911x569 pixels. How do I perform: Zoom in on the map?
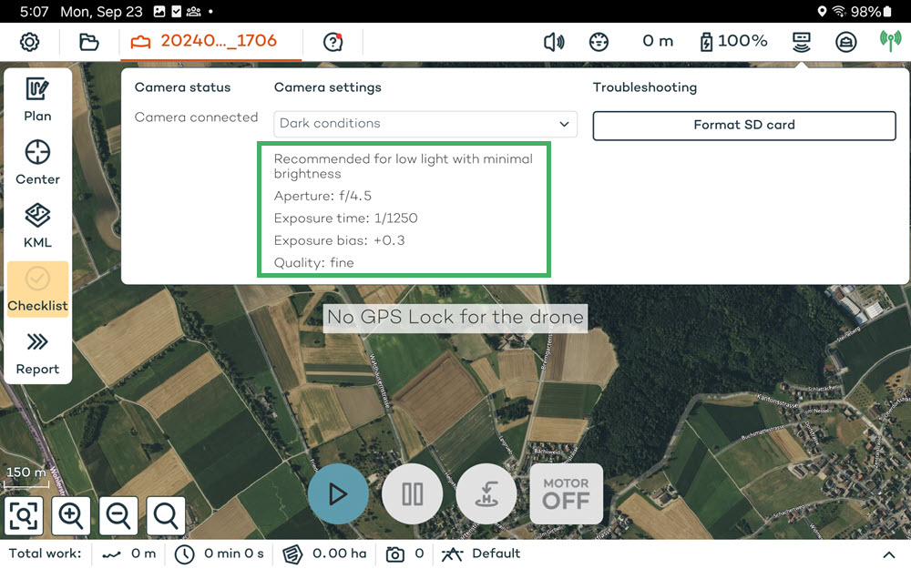(71, 516)
